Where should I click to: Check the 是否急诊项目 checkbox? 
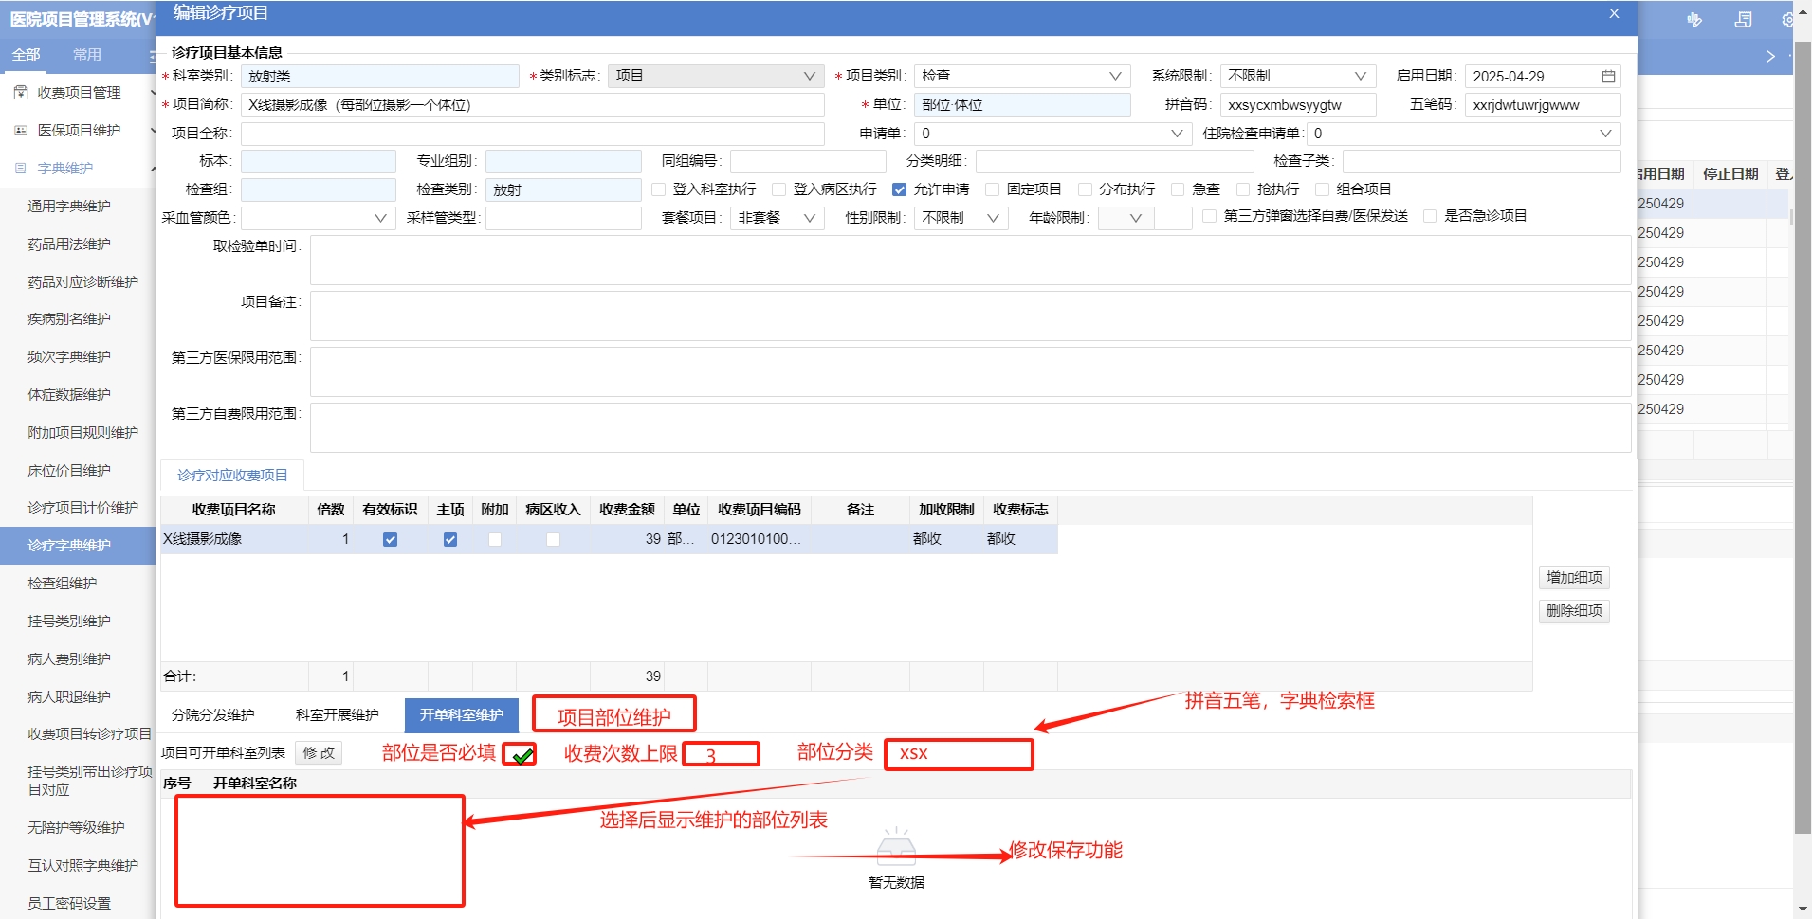[x=1430, y=216]
